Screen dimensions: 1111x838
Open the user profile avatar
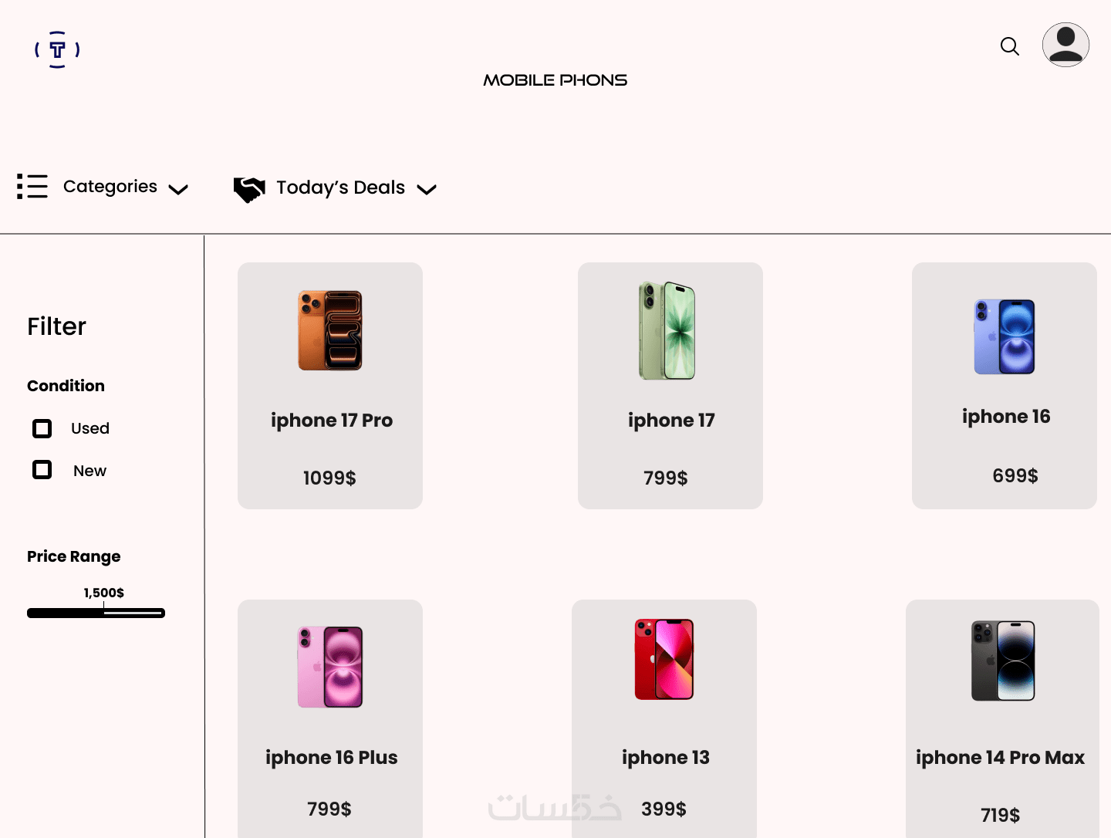pos(1065,45)
